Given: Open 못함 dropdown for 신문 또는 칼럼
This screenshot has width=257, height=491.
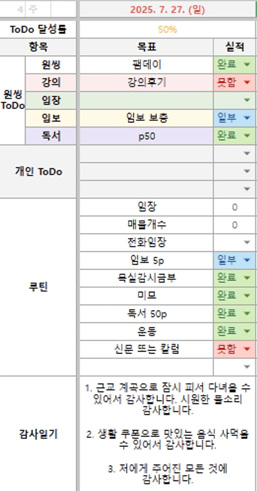Looking at the screenshot, I should (247, 349).
